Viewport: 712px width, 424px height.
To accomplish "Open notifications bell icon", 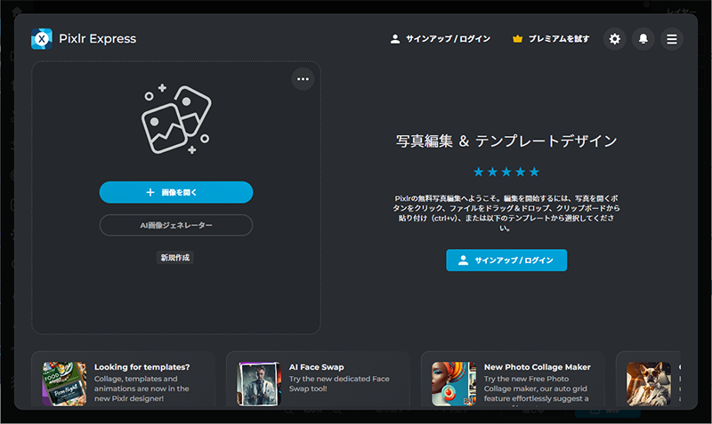I will pos(643,39).
